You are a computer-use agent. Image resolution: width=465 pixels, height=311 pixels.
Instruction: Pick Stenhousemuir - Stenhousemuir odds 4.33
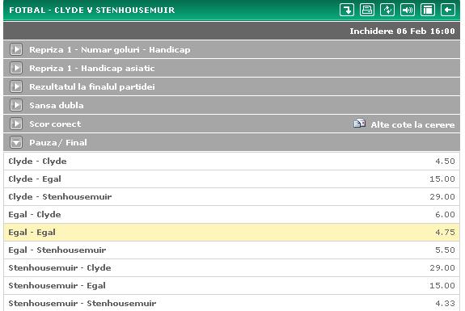click(x=445, y=303)
